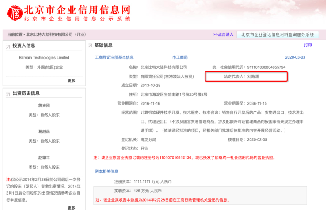327x210 pixels.
Task: Click the date 2020-03-03
Action: point(295,57)
